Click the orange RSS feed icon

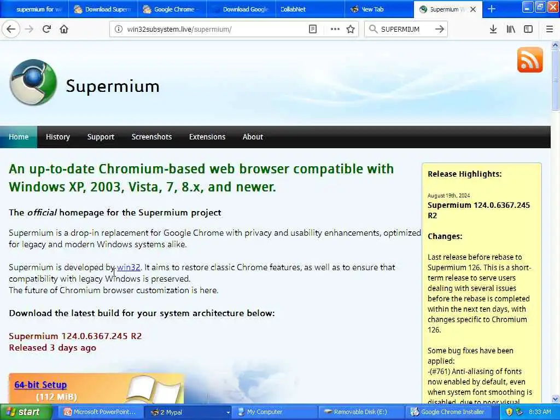click(529, 60)
